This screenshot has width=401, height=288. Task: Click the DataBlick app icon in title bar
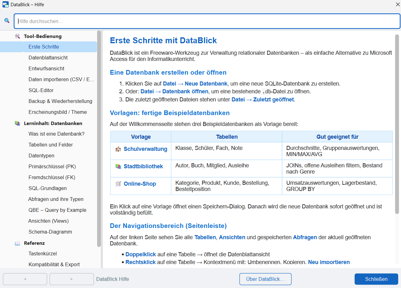click(x=6, y=5)
